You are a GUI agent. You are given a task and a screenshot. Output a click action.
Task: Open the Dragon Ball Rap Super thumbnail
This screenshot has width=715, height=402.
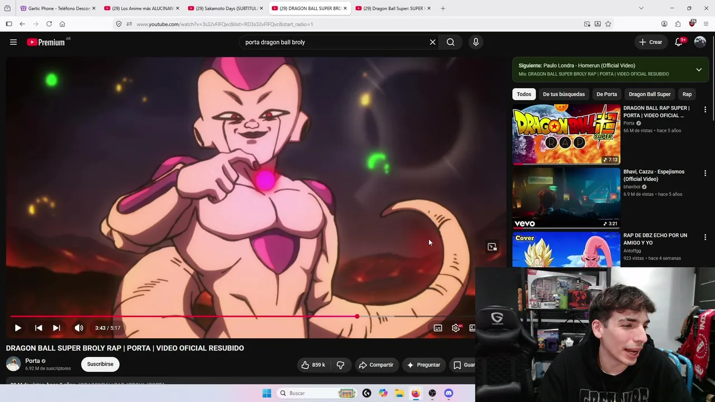(x=566, y=134)
